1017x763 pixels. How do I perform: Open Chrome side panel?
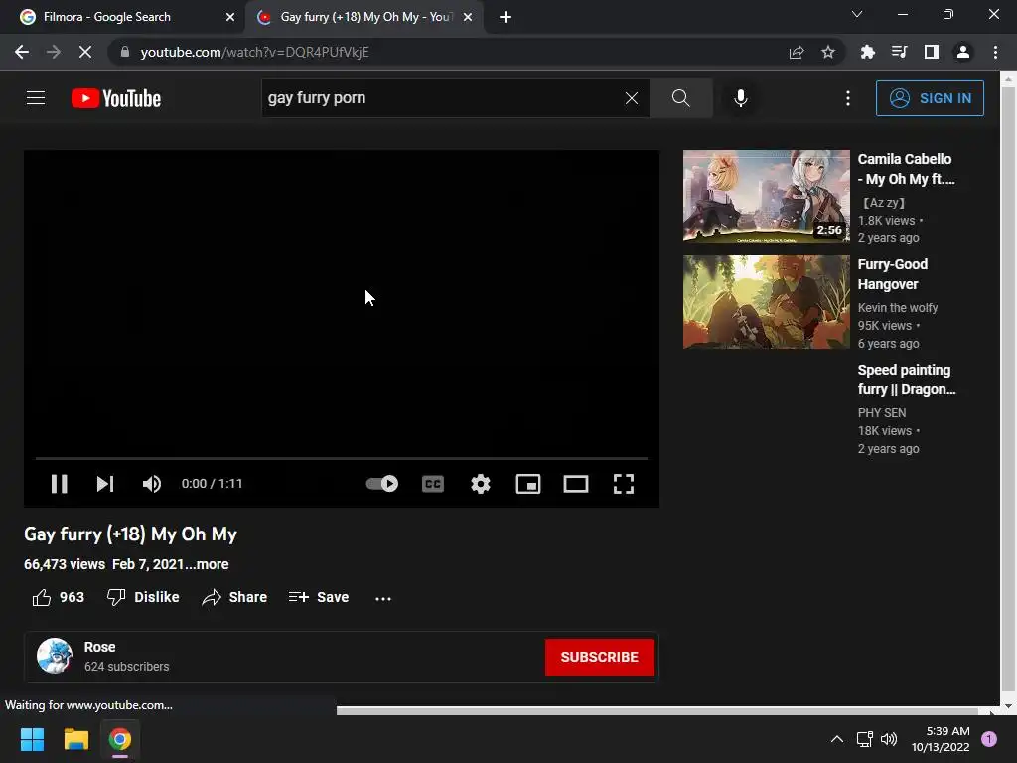coord(932,52)
